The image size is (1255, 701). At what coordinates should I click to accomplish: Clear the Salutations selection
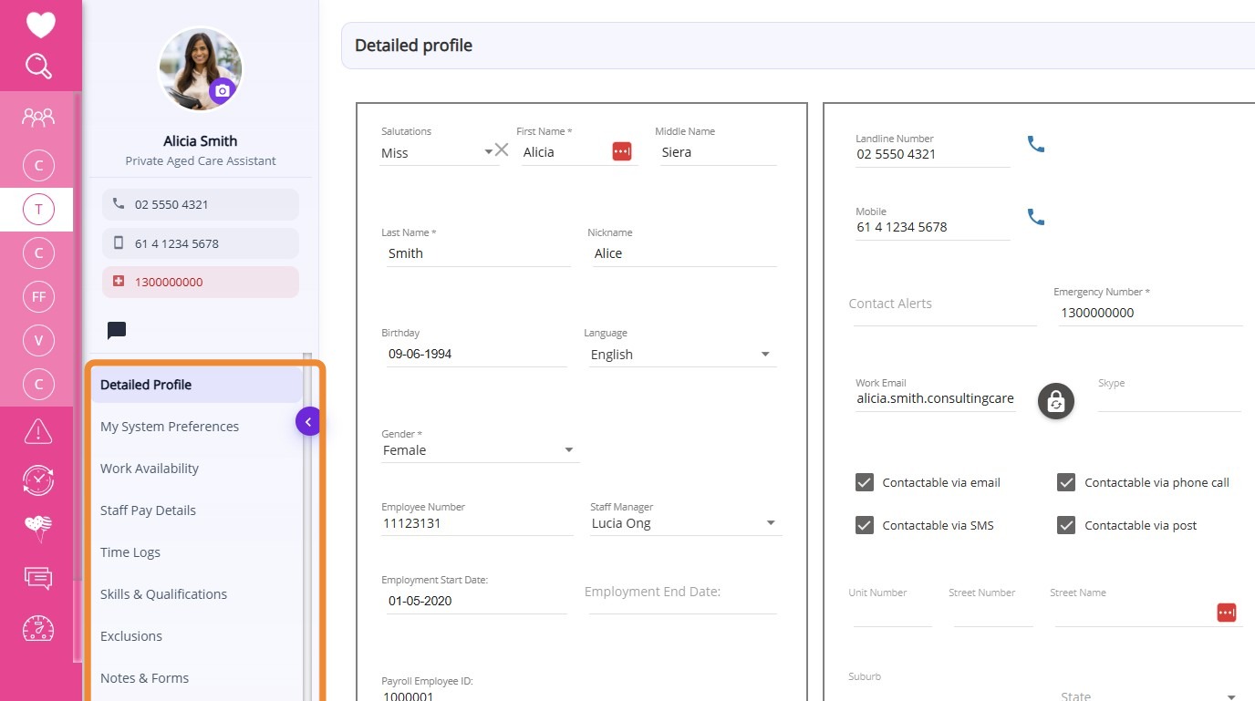(x=502, y=150)
